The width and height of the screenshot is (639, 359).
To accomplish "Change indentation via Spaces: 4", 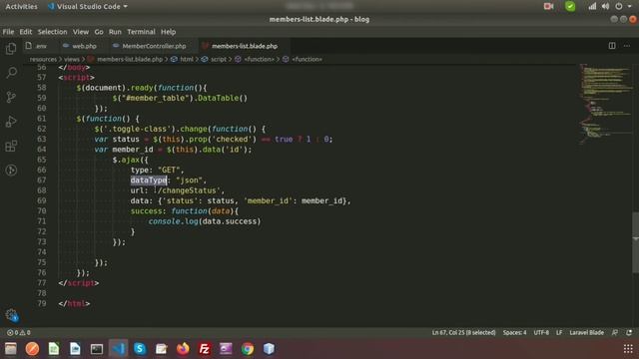I will (x=514, y=332).
